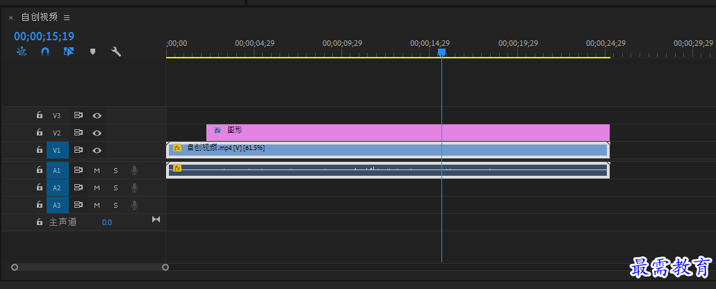Image resolution: width=716 pixels, height=289 pixels.
Task: Toggle lock on track A3
Action: [40, 204]
